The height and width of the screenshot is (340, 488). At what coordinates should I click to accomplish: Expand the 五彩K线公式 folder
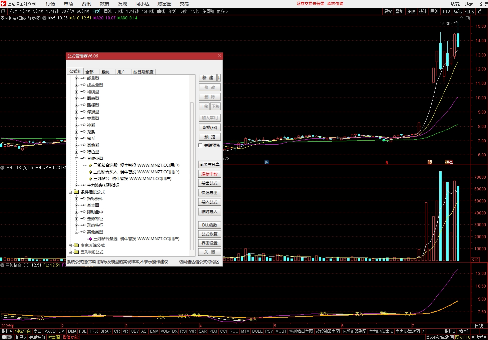(70, 252)
